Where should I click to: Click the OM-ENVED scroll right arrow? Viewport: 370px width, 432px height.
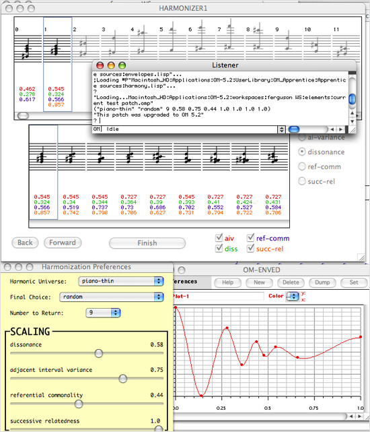(x=359, y=416)
